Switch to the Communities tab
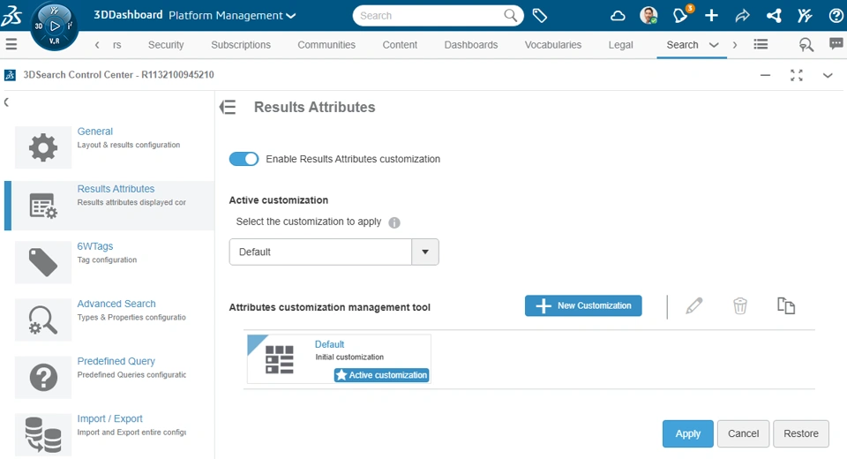847x459 pixels. point(326,45)
